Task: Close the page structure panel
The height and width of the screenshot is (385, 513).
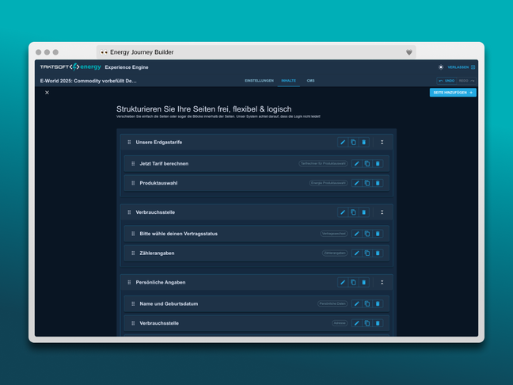Action: pyautogui.click(x=47, y=93)
